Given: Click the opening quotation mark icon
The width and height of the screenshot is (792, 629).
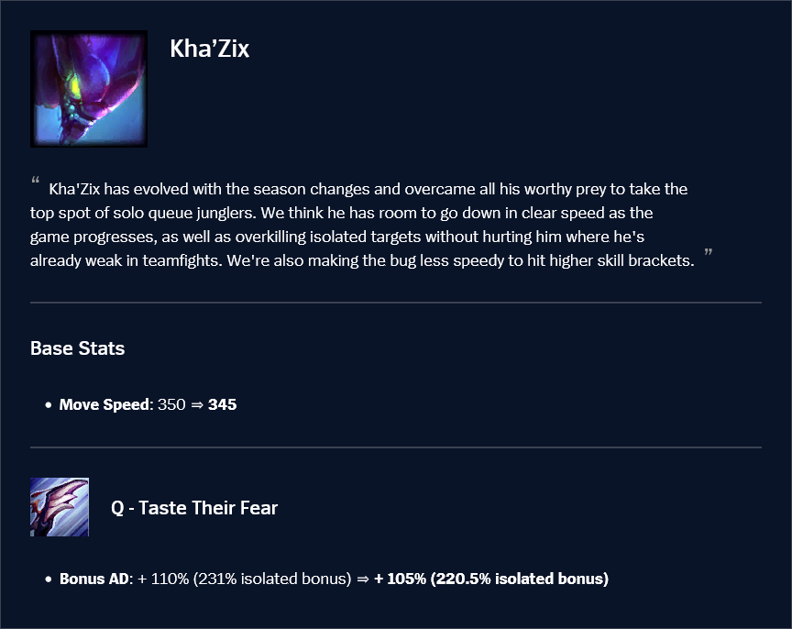Looking at the screenshot, I should (36, 180).
